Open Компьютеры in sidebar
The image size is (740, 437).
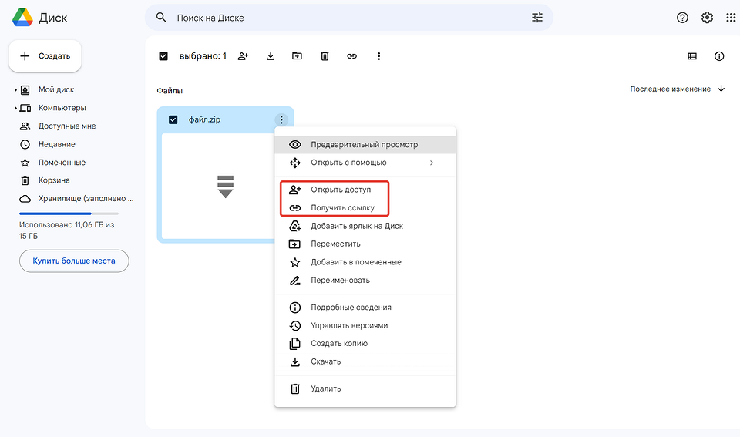pos(62,108)
